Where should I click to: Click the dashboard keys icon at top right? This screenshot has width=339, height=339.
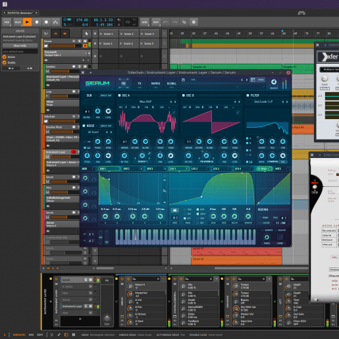301,13
